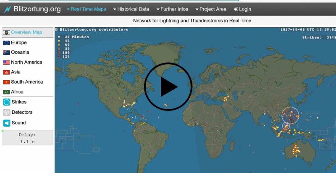Click the Delay 1.1 s readout
The height and width of the screenshot is (173, 336).
pos(27,138)
